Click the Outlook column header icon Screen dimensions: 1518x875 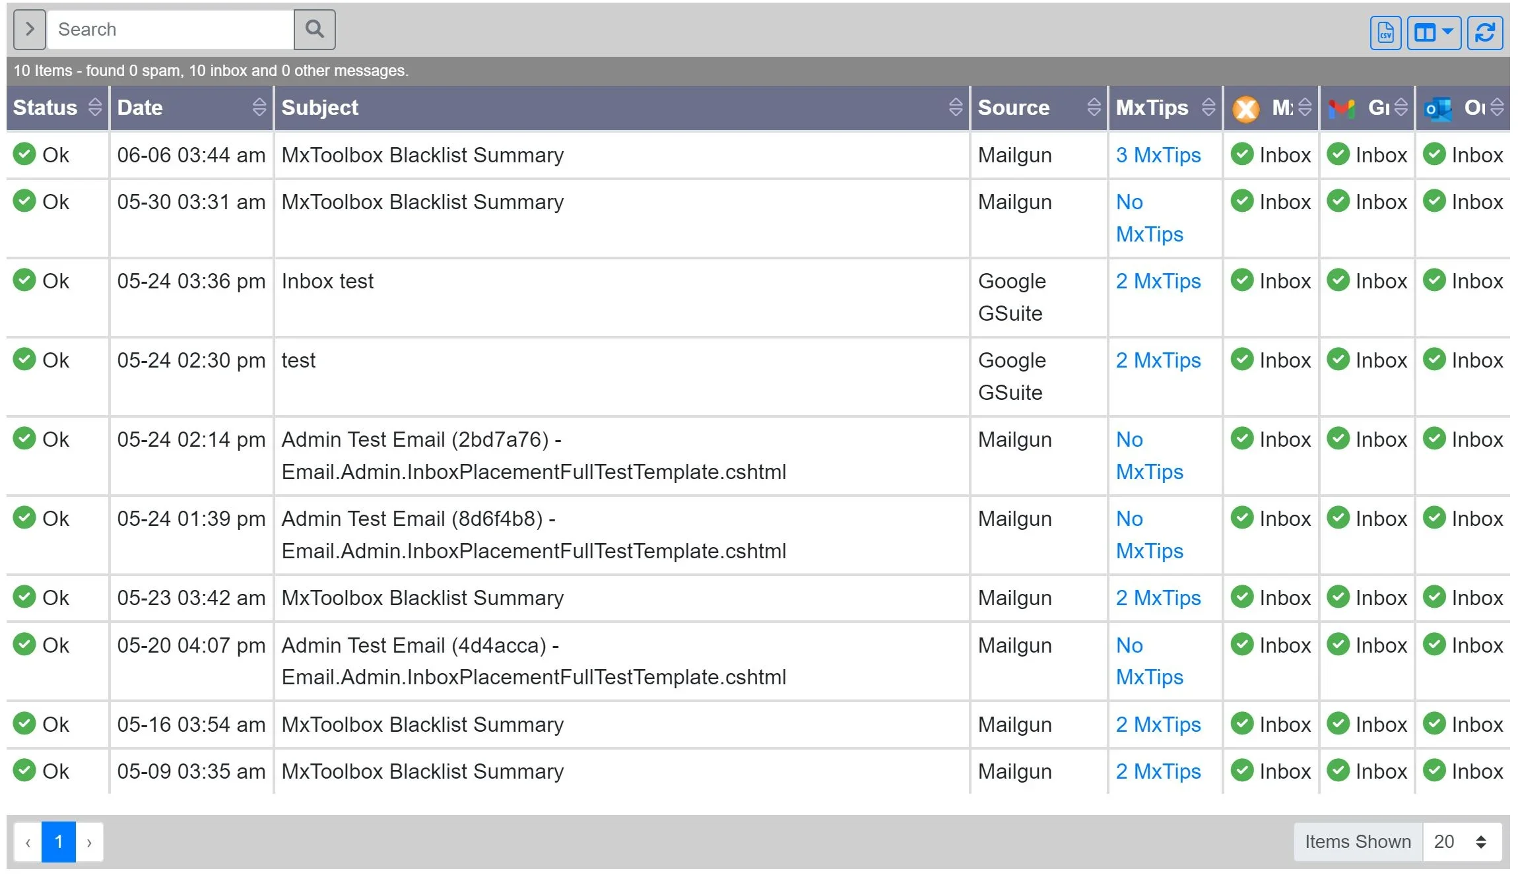(1438, 108)
